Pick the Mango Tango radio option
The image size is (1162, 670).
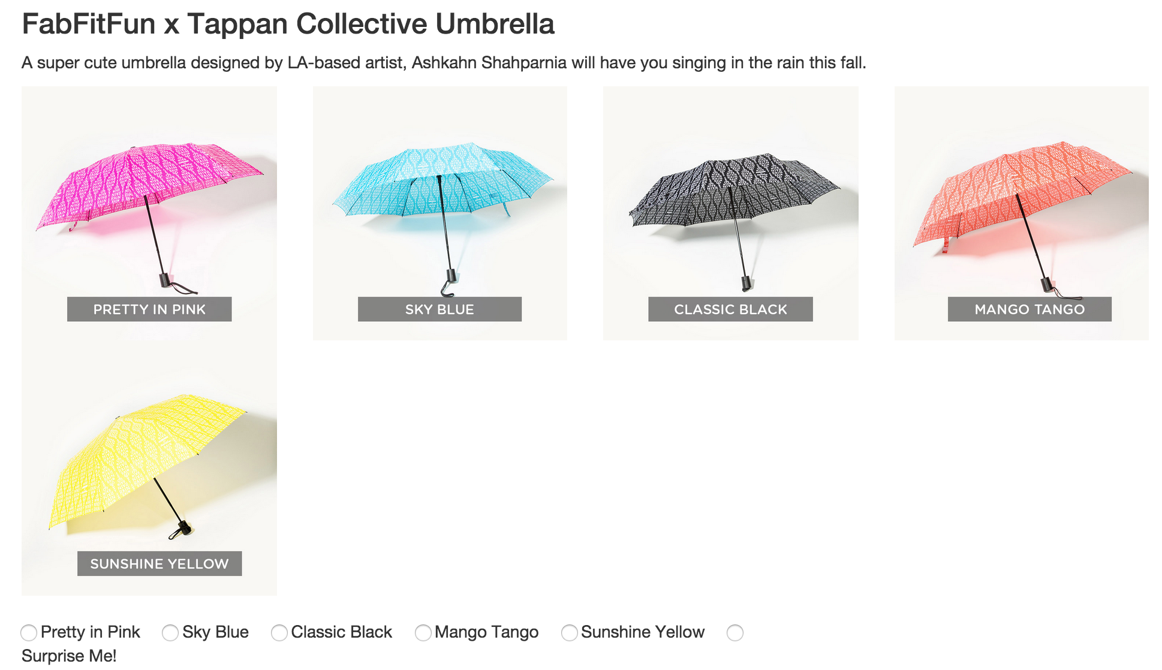pos(423,633)
